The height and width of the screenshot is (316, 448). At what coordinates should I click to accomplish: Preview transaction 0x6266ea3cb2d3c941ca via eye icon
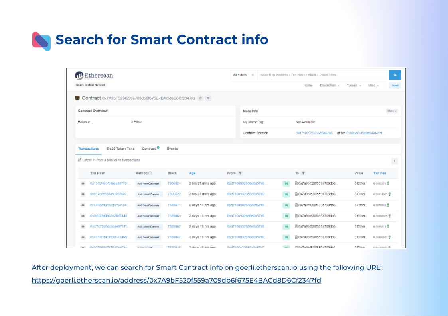(x=83, y=205)
